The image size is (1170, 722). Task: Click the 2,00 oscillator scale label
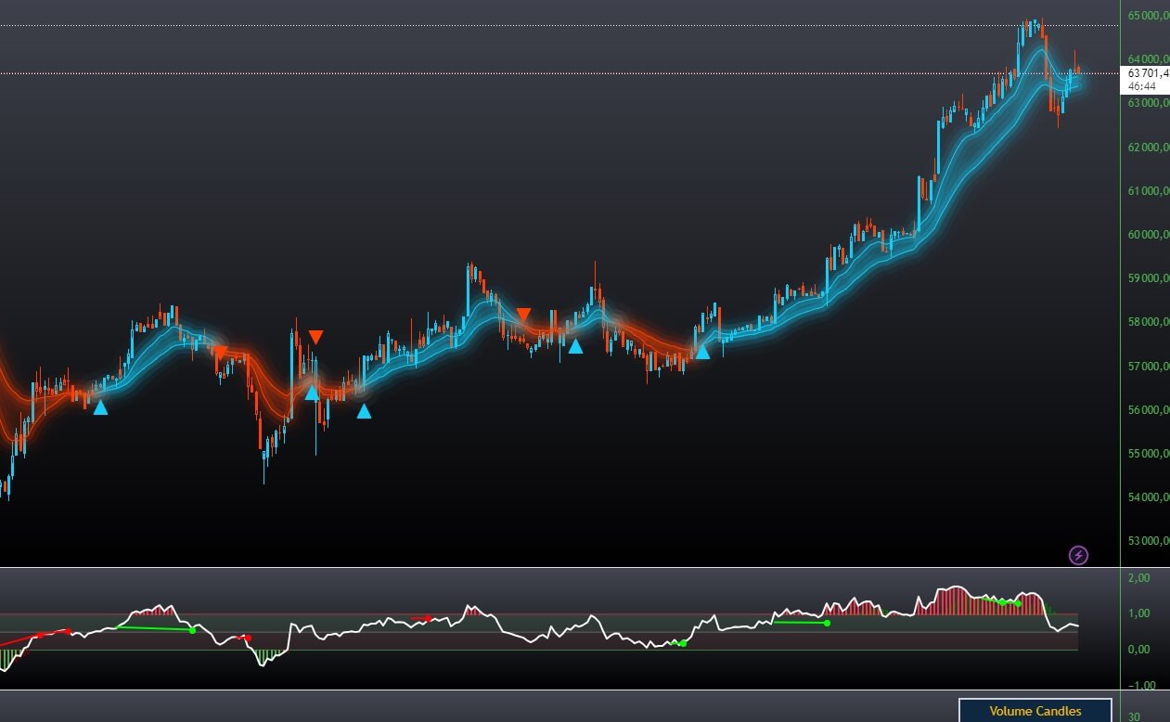click(x=1138, y=577)
